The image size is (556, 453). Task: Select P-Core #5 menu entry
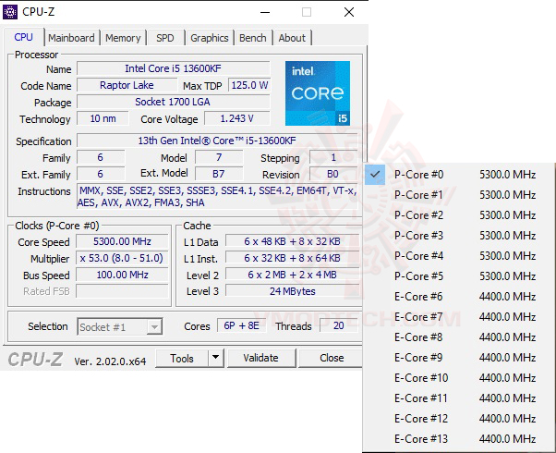460,276
